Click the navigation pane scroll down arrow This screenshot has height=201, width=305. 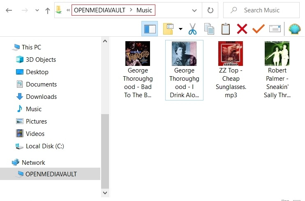[105, 192]
